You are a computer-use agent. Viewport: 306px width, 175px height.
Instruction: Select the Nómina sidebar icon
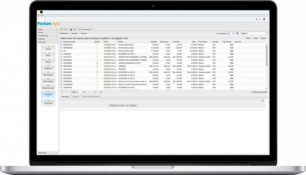pos(48,60)
